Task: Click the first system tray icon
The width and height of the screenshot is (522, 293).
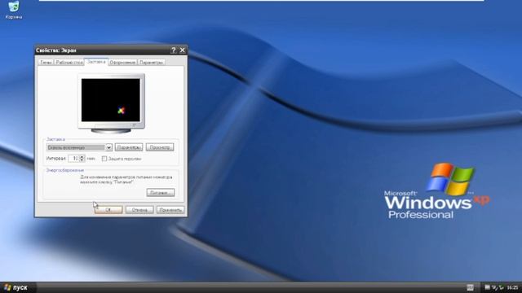Action: tap(487, 287)
